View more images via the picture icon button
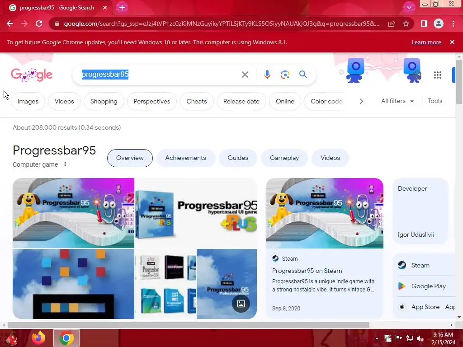 [241, 303]
